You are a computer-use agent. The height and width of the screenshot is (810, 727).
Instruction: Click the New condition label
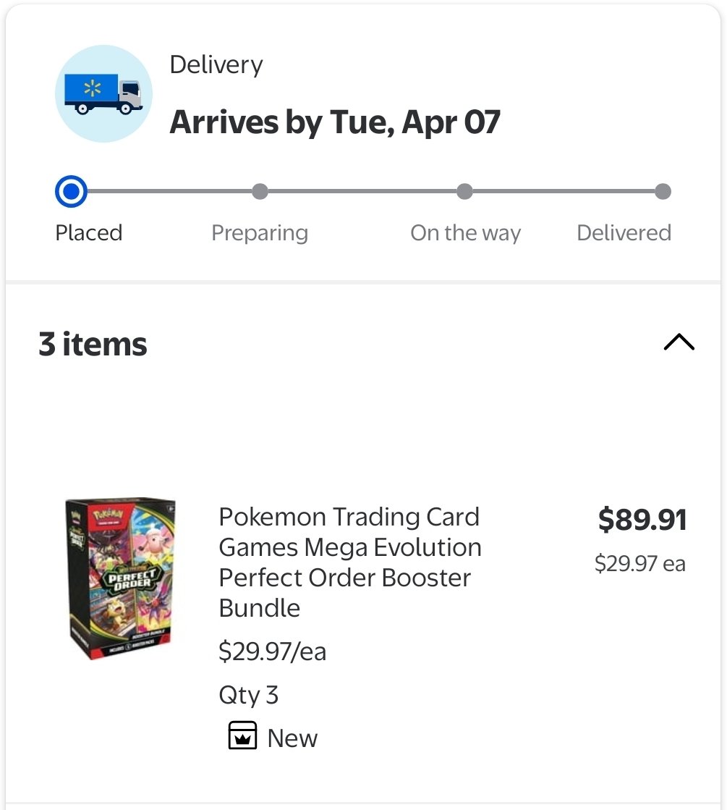[292, 738]
